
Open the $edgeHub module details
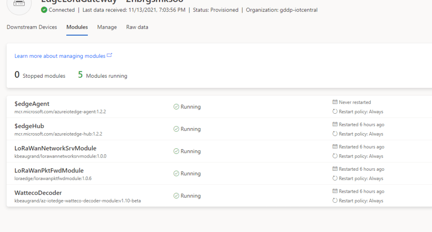(x=29, y=126)
